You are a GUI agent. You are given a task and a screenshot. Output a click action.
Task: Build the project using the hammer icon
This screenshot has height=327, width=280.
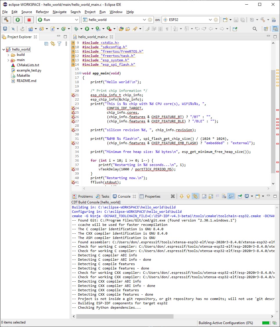pyautogui.click(x=6, y=20)
